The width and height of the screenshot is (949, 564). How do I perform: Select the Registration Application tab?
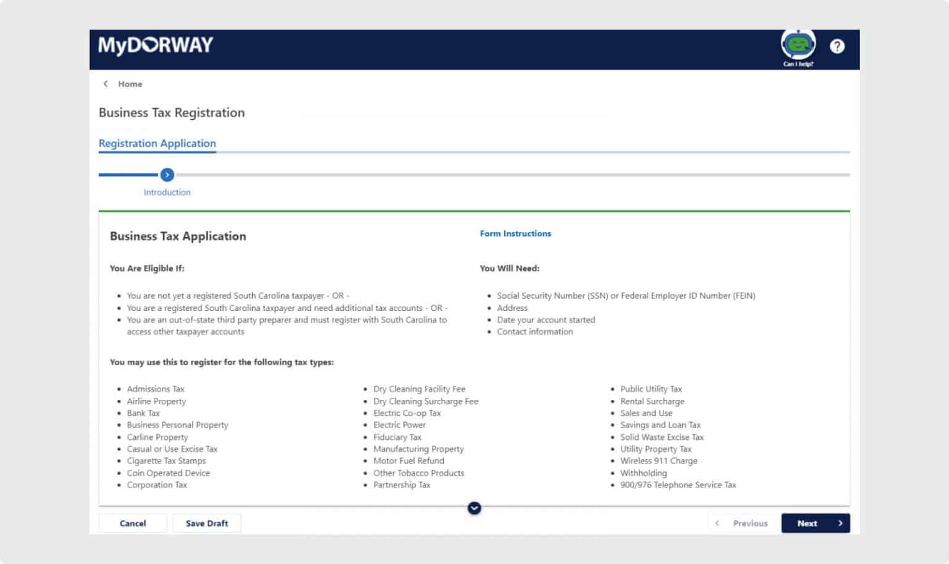click(x=158, y=143)
